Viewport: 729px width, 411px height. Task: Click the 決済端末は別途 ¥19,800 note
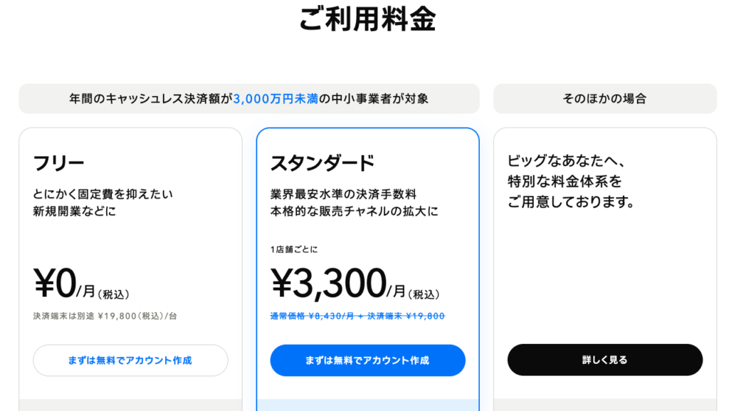pyautogui.click(x=105, y=316)
